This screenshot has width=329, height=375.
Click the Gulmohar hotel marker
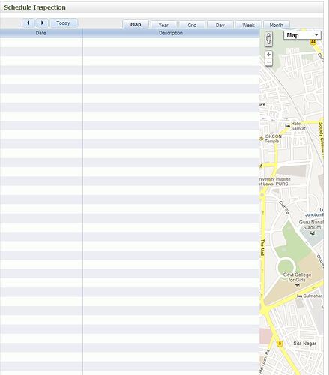300,296
